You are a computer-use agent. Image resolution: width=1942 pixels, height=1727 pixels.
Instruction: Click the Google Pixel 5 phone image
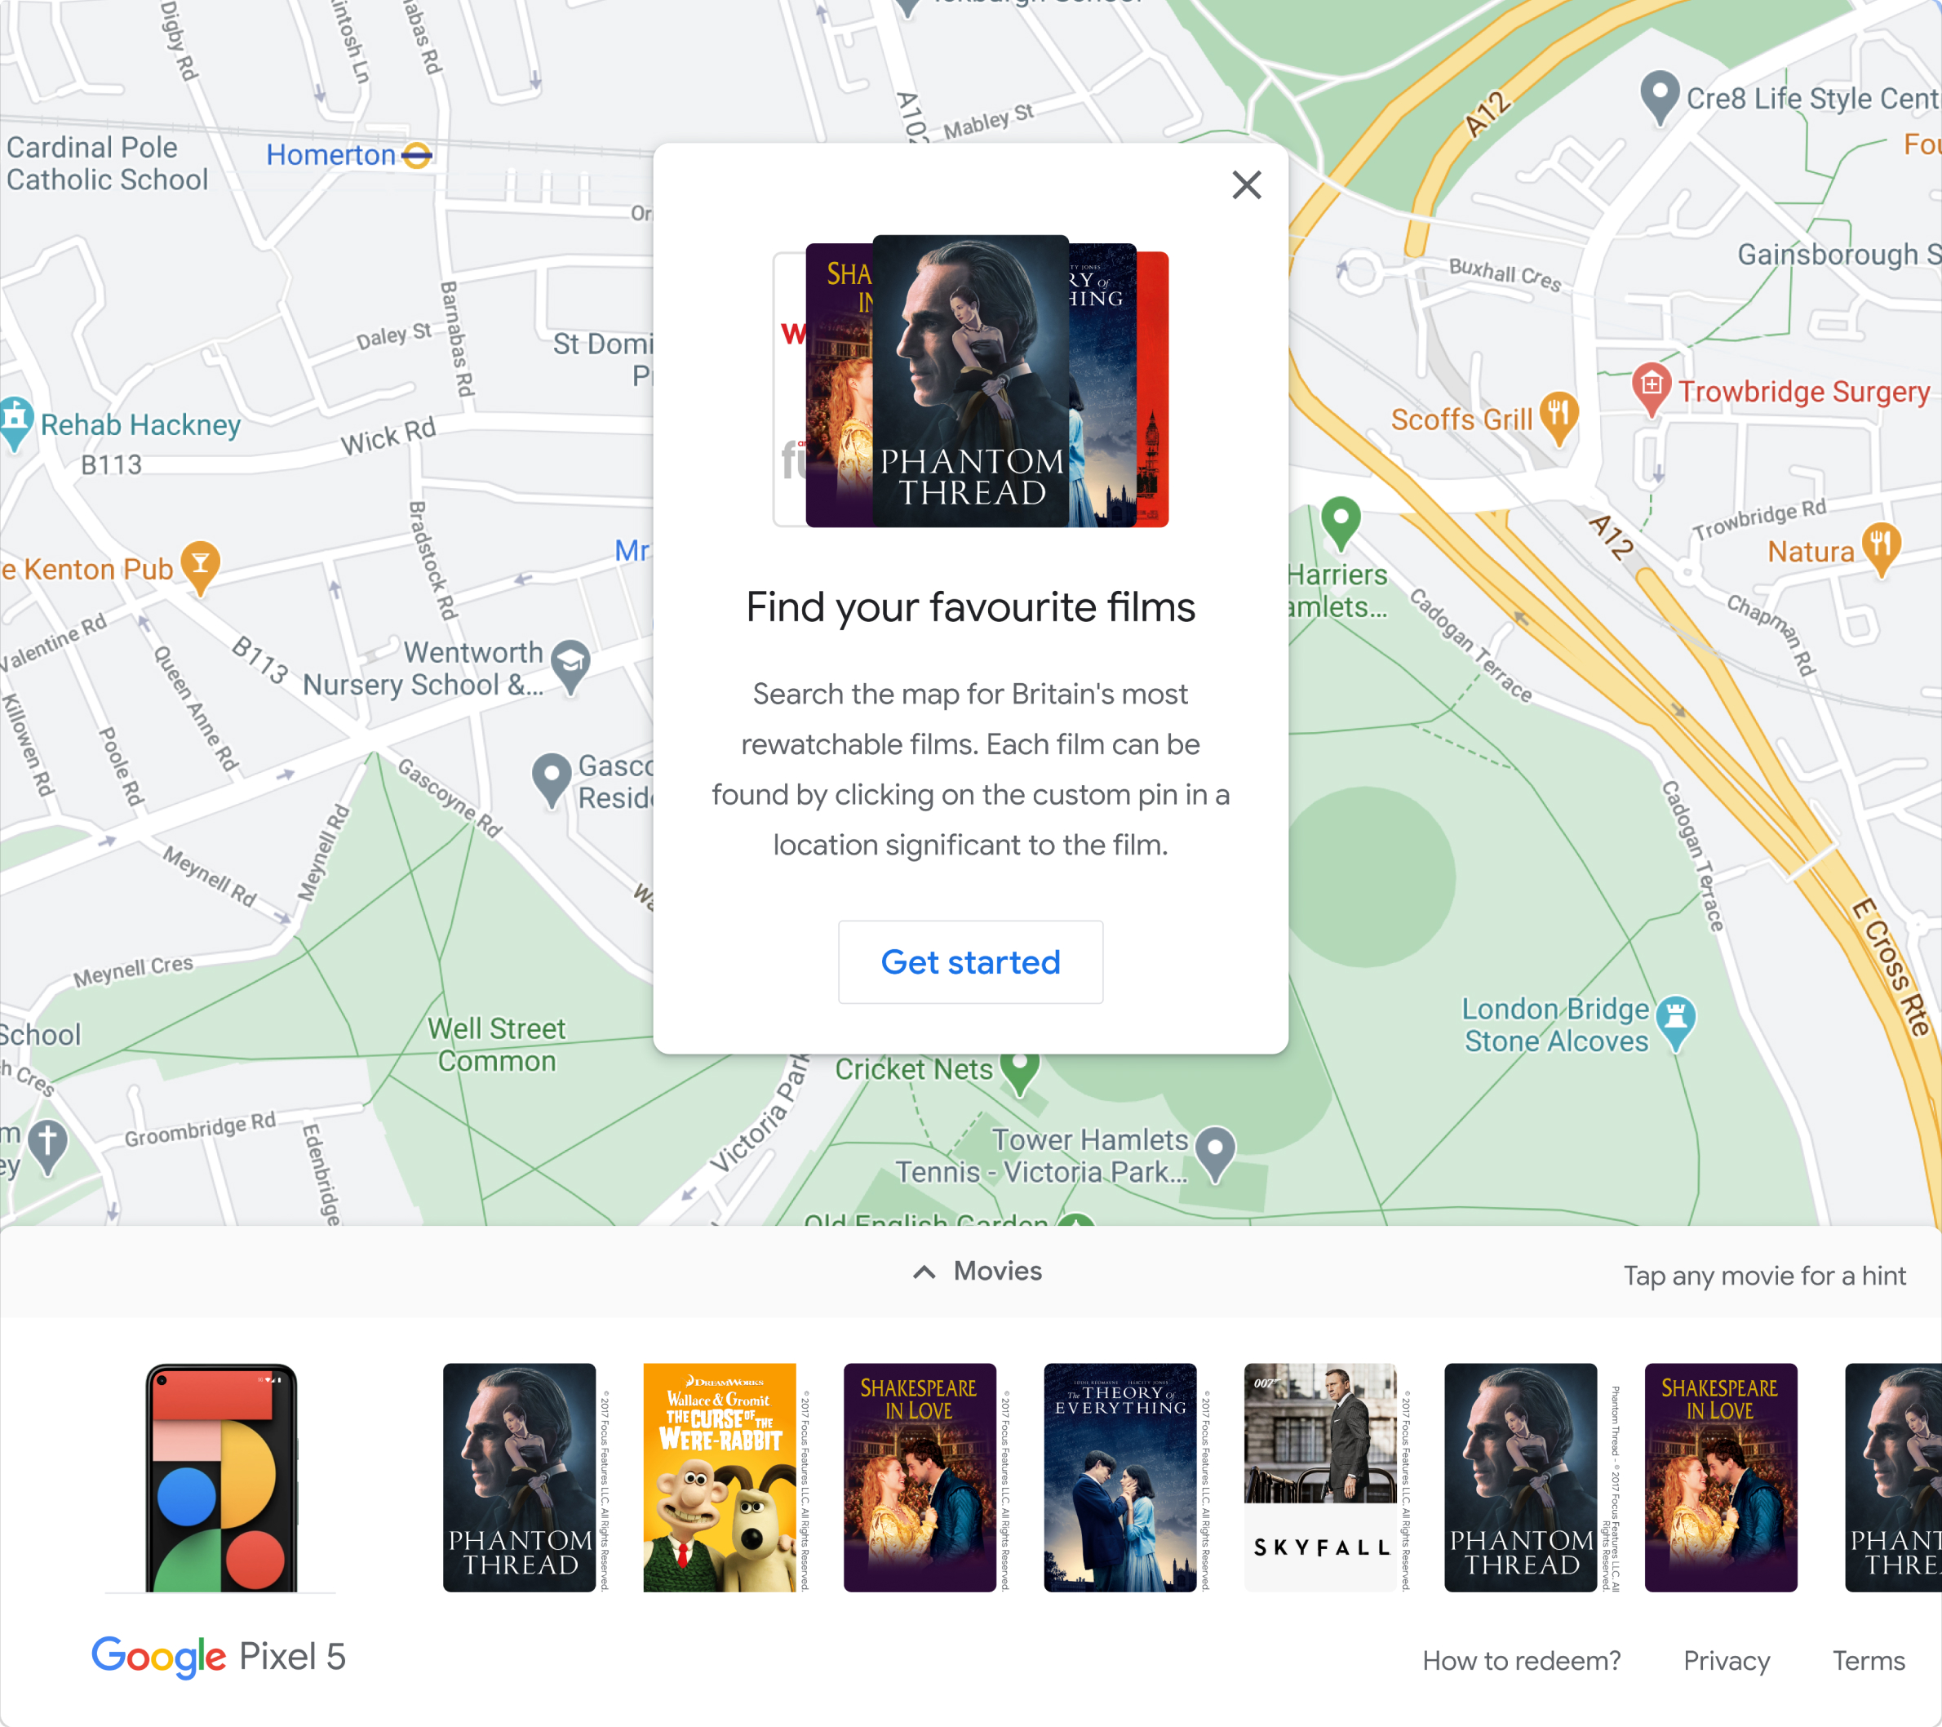pos(221,1477)
